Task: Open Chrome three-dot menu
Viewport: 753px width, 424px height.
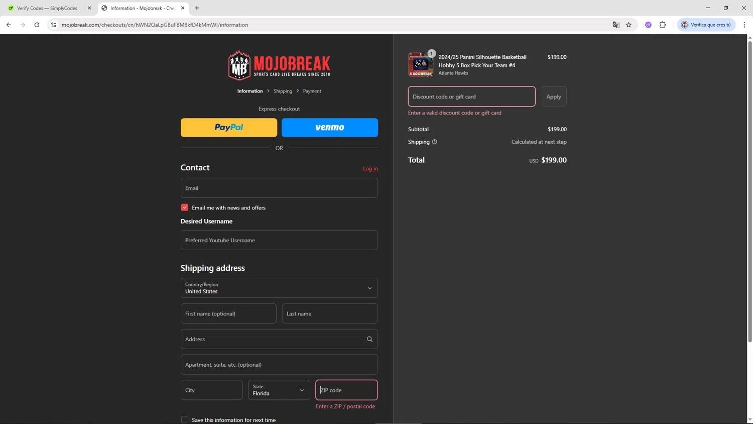Action: click(x=744, y=25)
